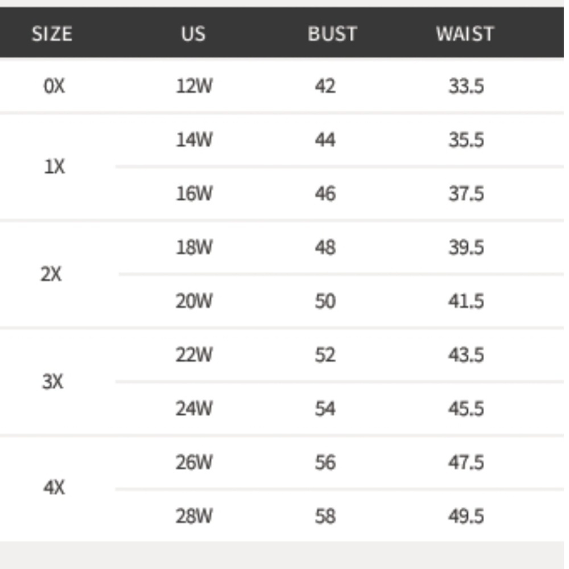Click bust measurement 44
569x569 pixels.
325,140
